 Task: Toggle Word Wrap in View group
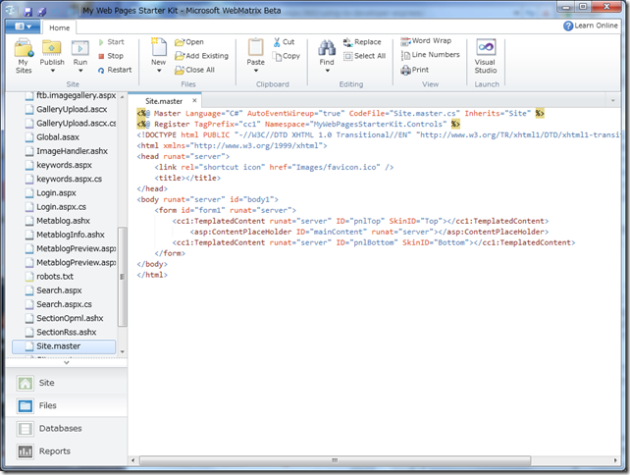coord(426,41)
